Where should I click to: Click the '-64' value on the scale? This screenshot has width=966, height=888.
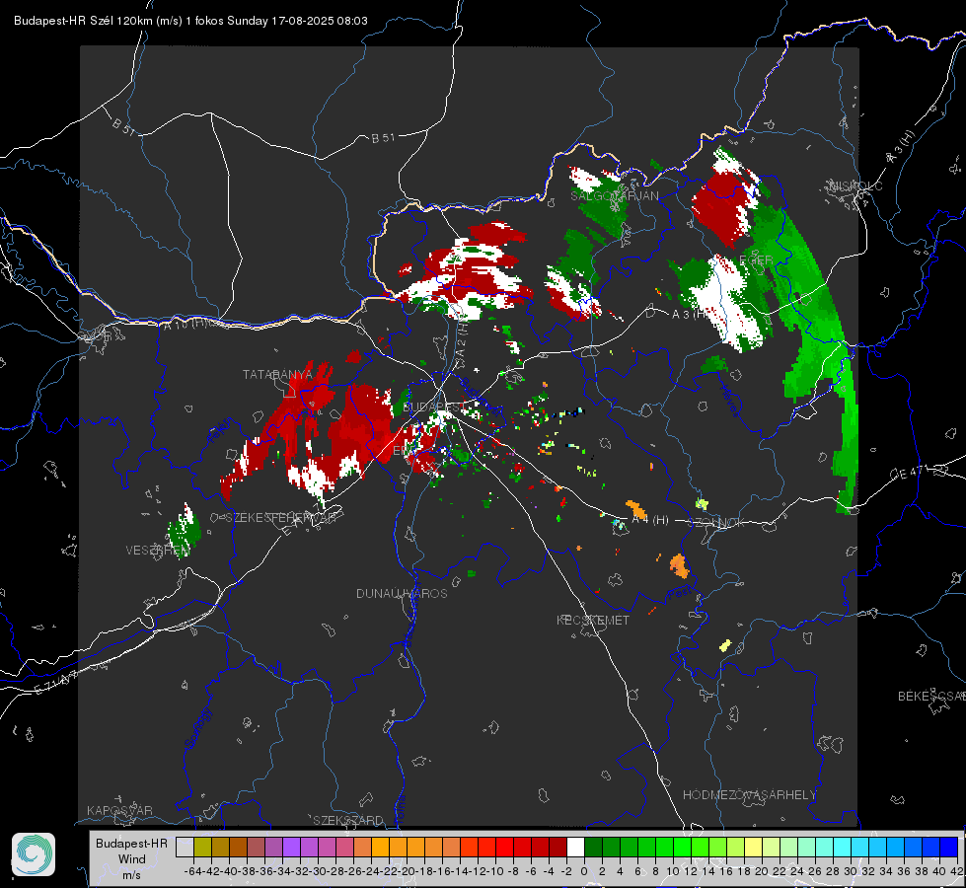coord(193,871)
